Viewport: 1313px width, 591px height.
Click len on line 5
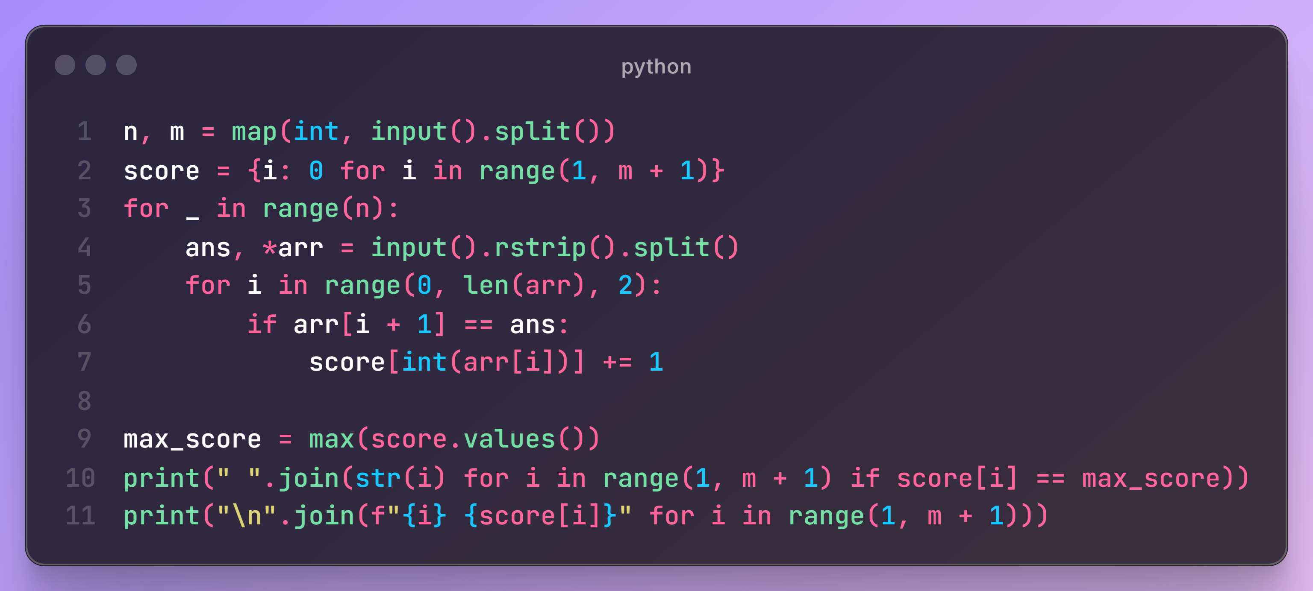pos(486,285)
